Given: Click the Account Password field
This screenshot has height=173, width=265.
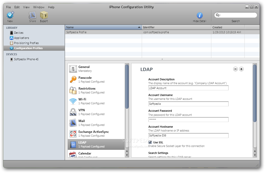Looking at the screenshot, I should pos(188,119).
